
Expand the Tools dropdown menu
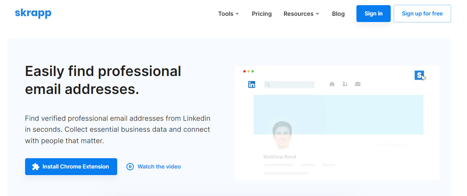pyautogui.click(x=229, y=14)
